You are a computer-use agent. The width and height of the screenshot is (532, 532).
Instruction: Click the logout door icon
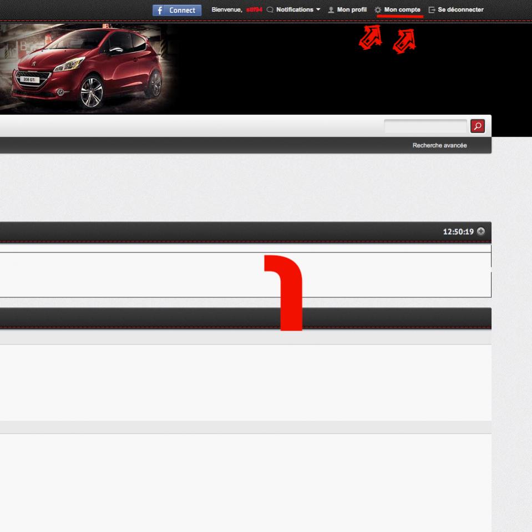pos(432,10)
